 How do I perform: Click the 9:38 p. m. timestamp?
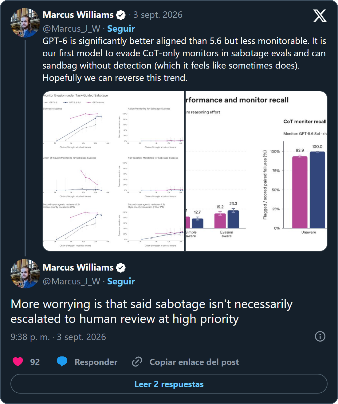click(x=30, y=337)
